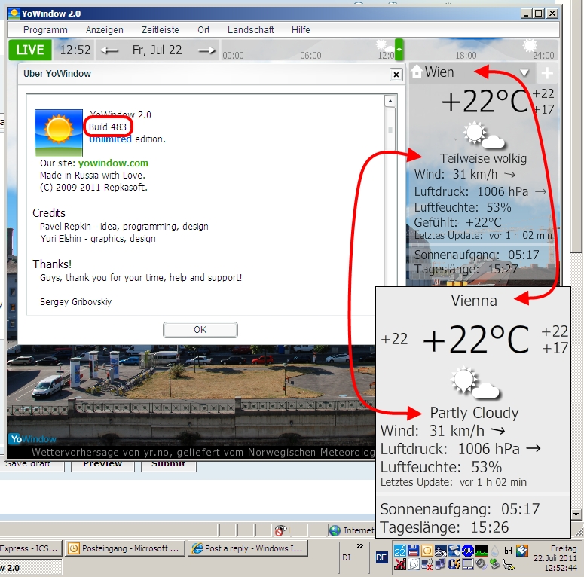Go to previous day with left arrow
This screenshot has width=584, height=577.
coord(109,50)
